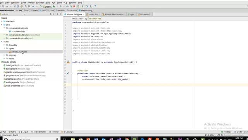Collapse the java folder

(x=2, y=24)
